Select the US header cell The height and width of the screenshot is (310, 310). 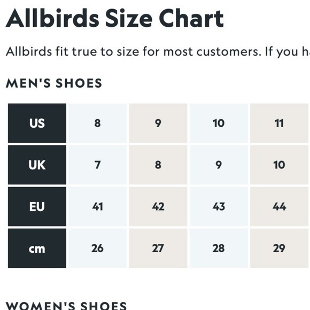(x=37, y=123)
